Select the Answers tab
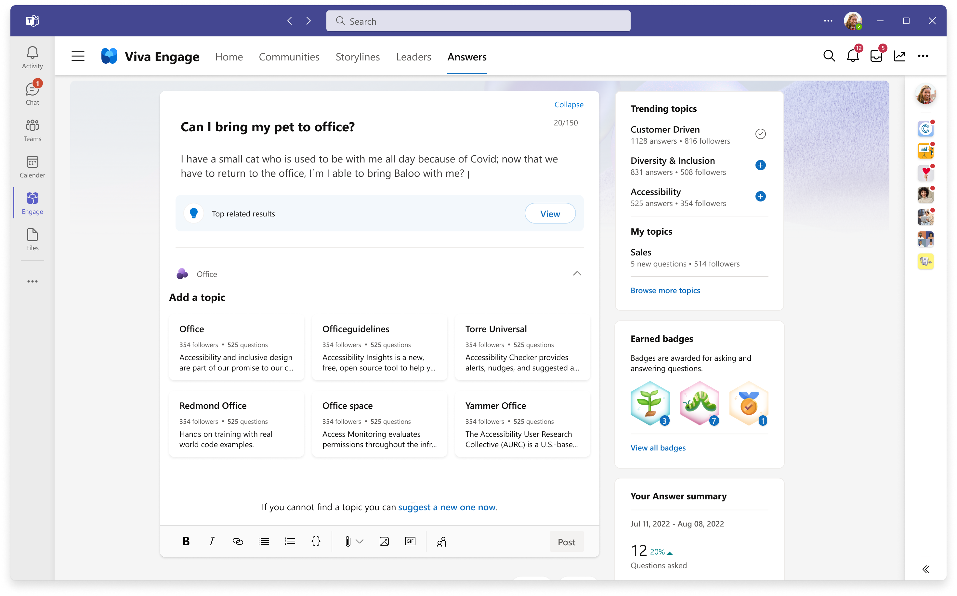Viewport: 957px width, 596px height. (x=466, y=57)
